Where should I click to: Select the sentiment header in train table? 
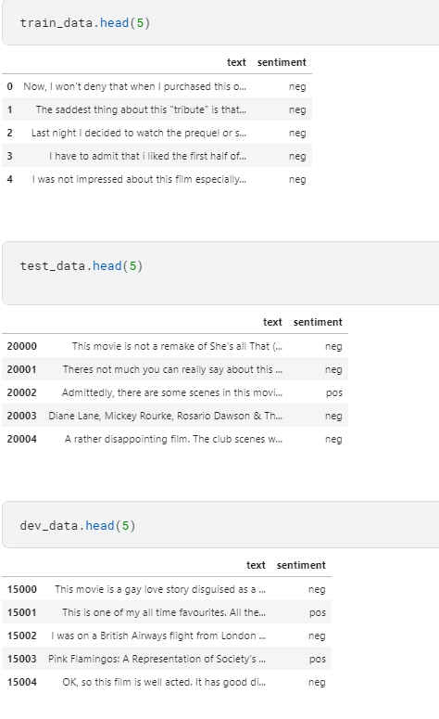point(282,62)
